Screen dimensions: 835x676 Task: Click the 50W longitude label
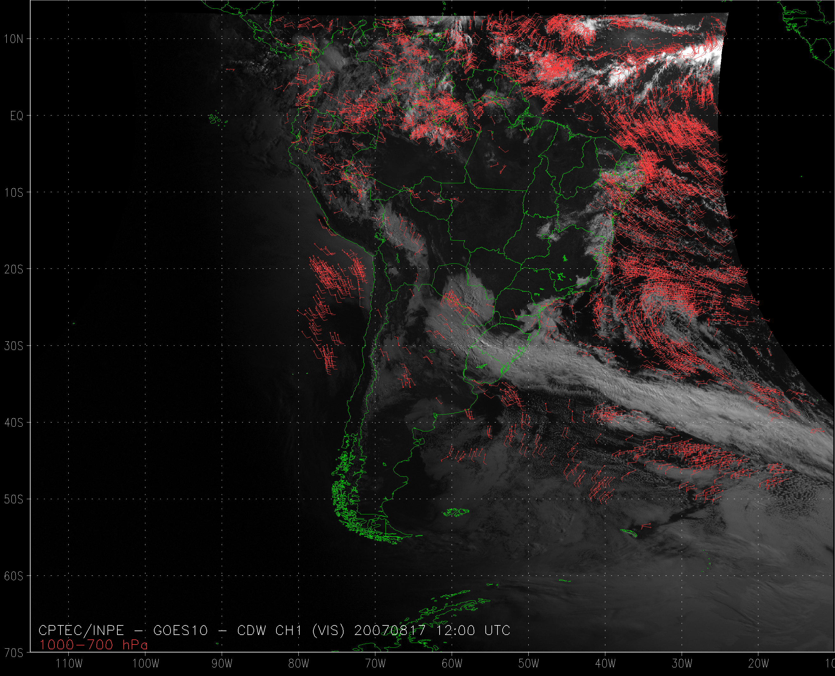point(529,664)
